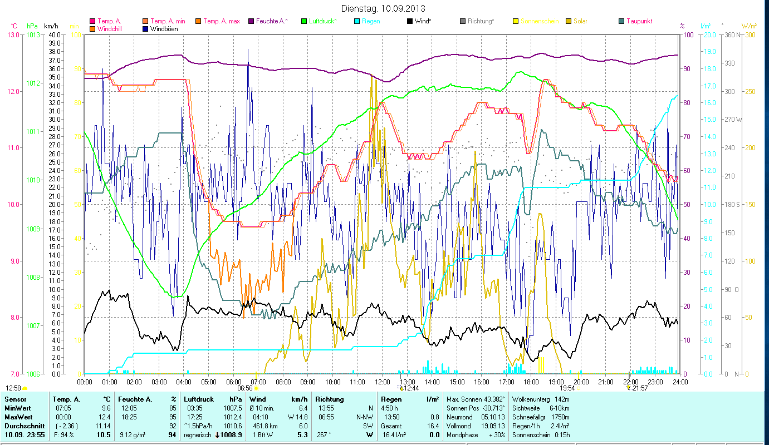Viewport: 769px width, 445px height.
Task: Click the Max. Sonnen 43,382° entry
Action: [476, 399]
